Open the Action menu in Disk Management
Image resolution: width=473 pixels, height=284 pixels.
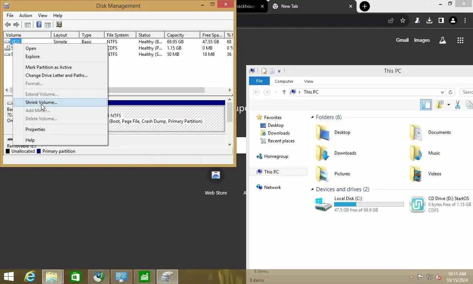(25, 16)
